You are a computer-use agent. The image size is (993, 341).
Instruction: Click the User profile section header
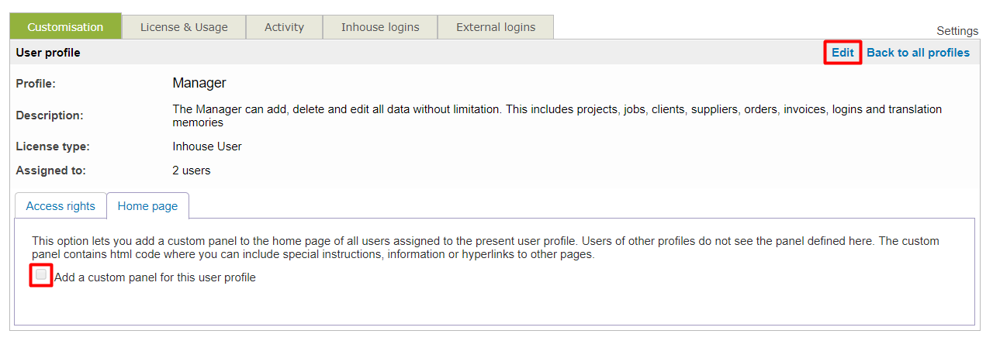pos(48,53)
